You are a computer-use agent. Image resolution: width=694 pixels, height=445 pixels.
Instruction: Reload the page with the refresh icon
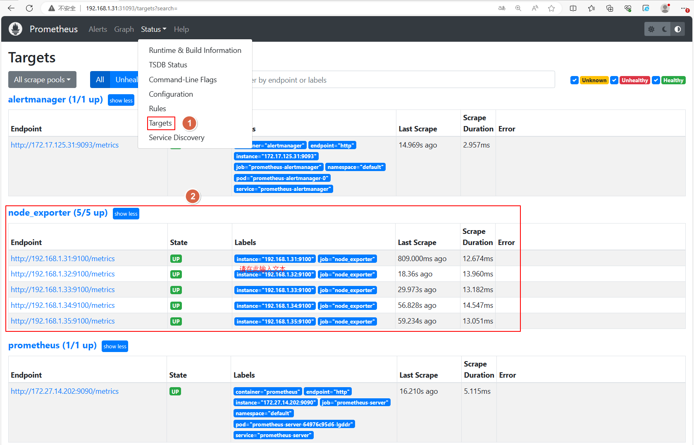pos(29,8)
